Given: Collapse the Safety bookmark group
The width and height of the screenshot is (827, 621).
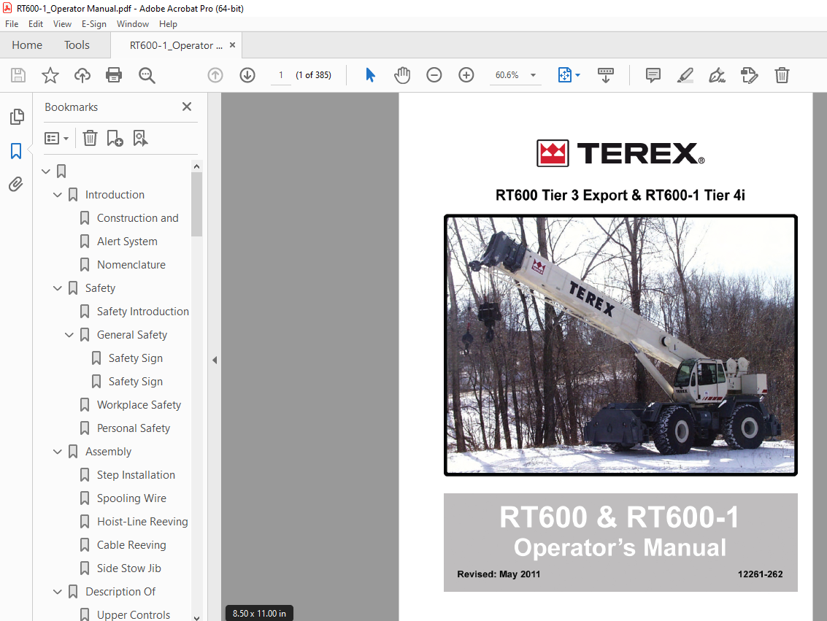Looking at the screenshot, I should [58, 288].
